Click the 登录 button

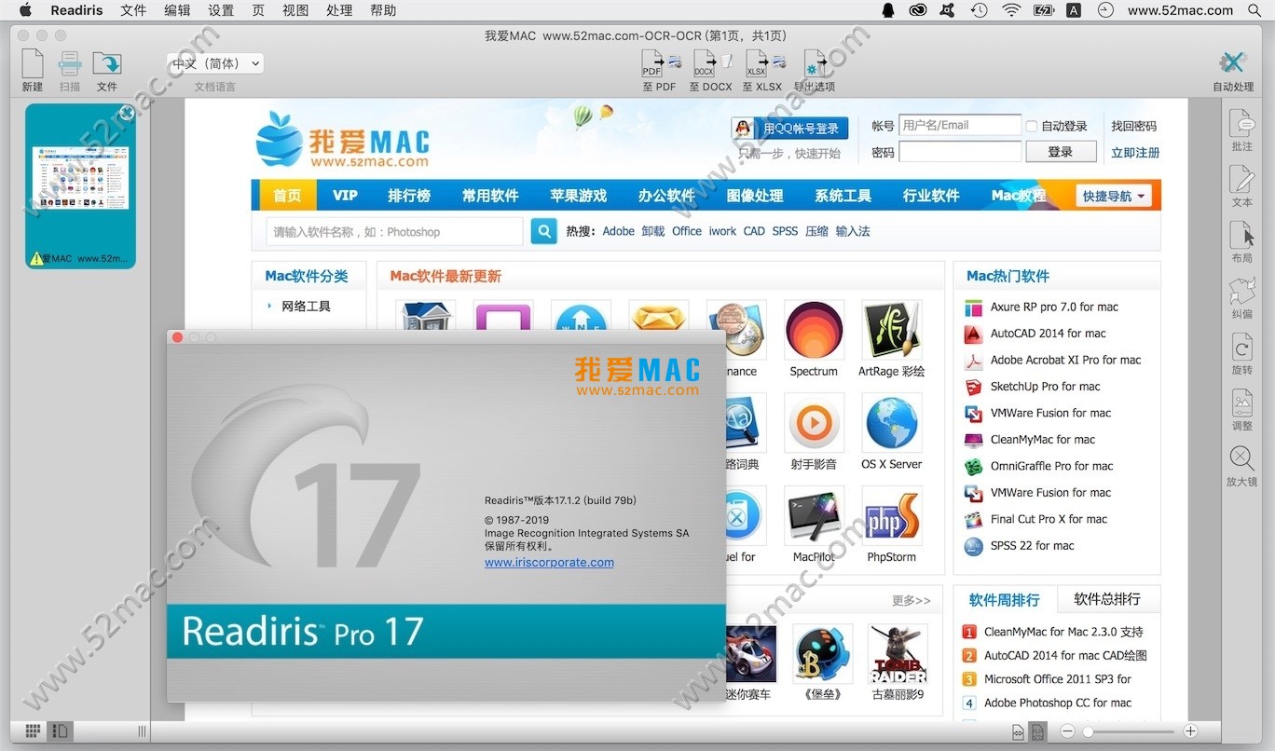[1061, 152]
